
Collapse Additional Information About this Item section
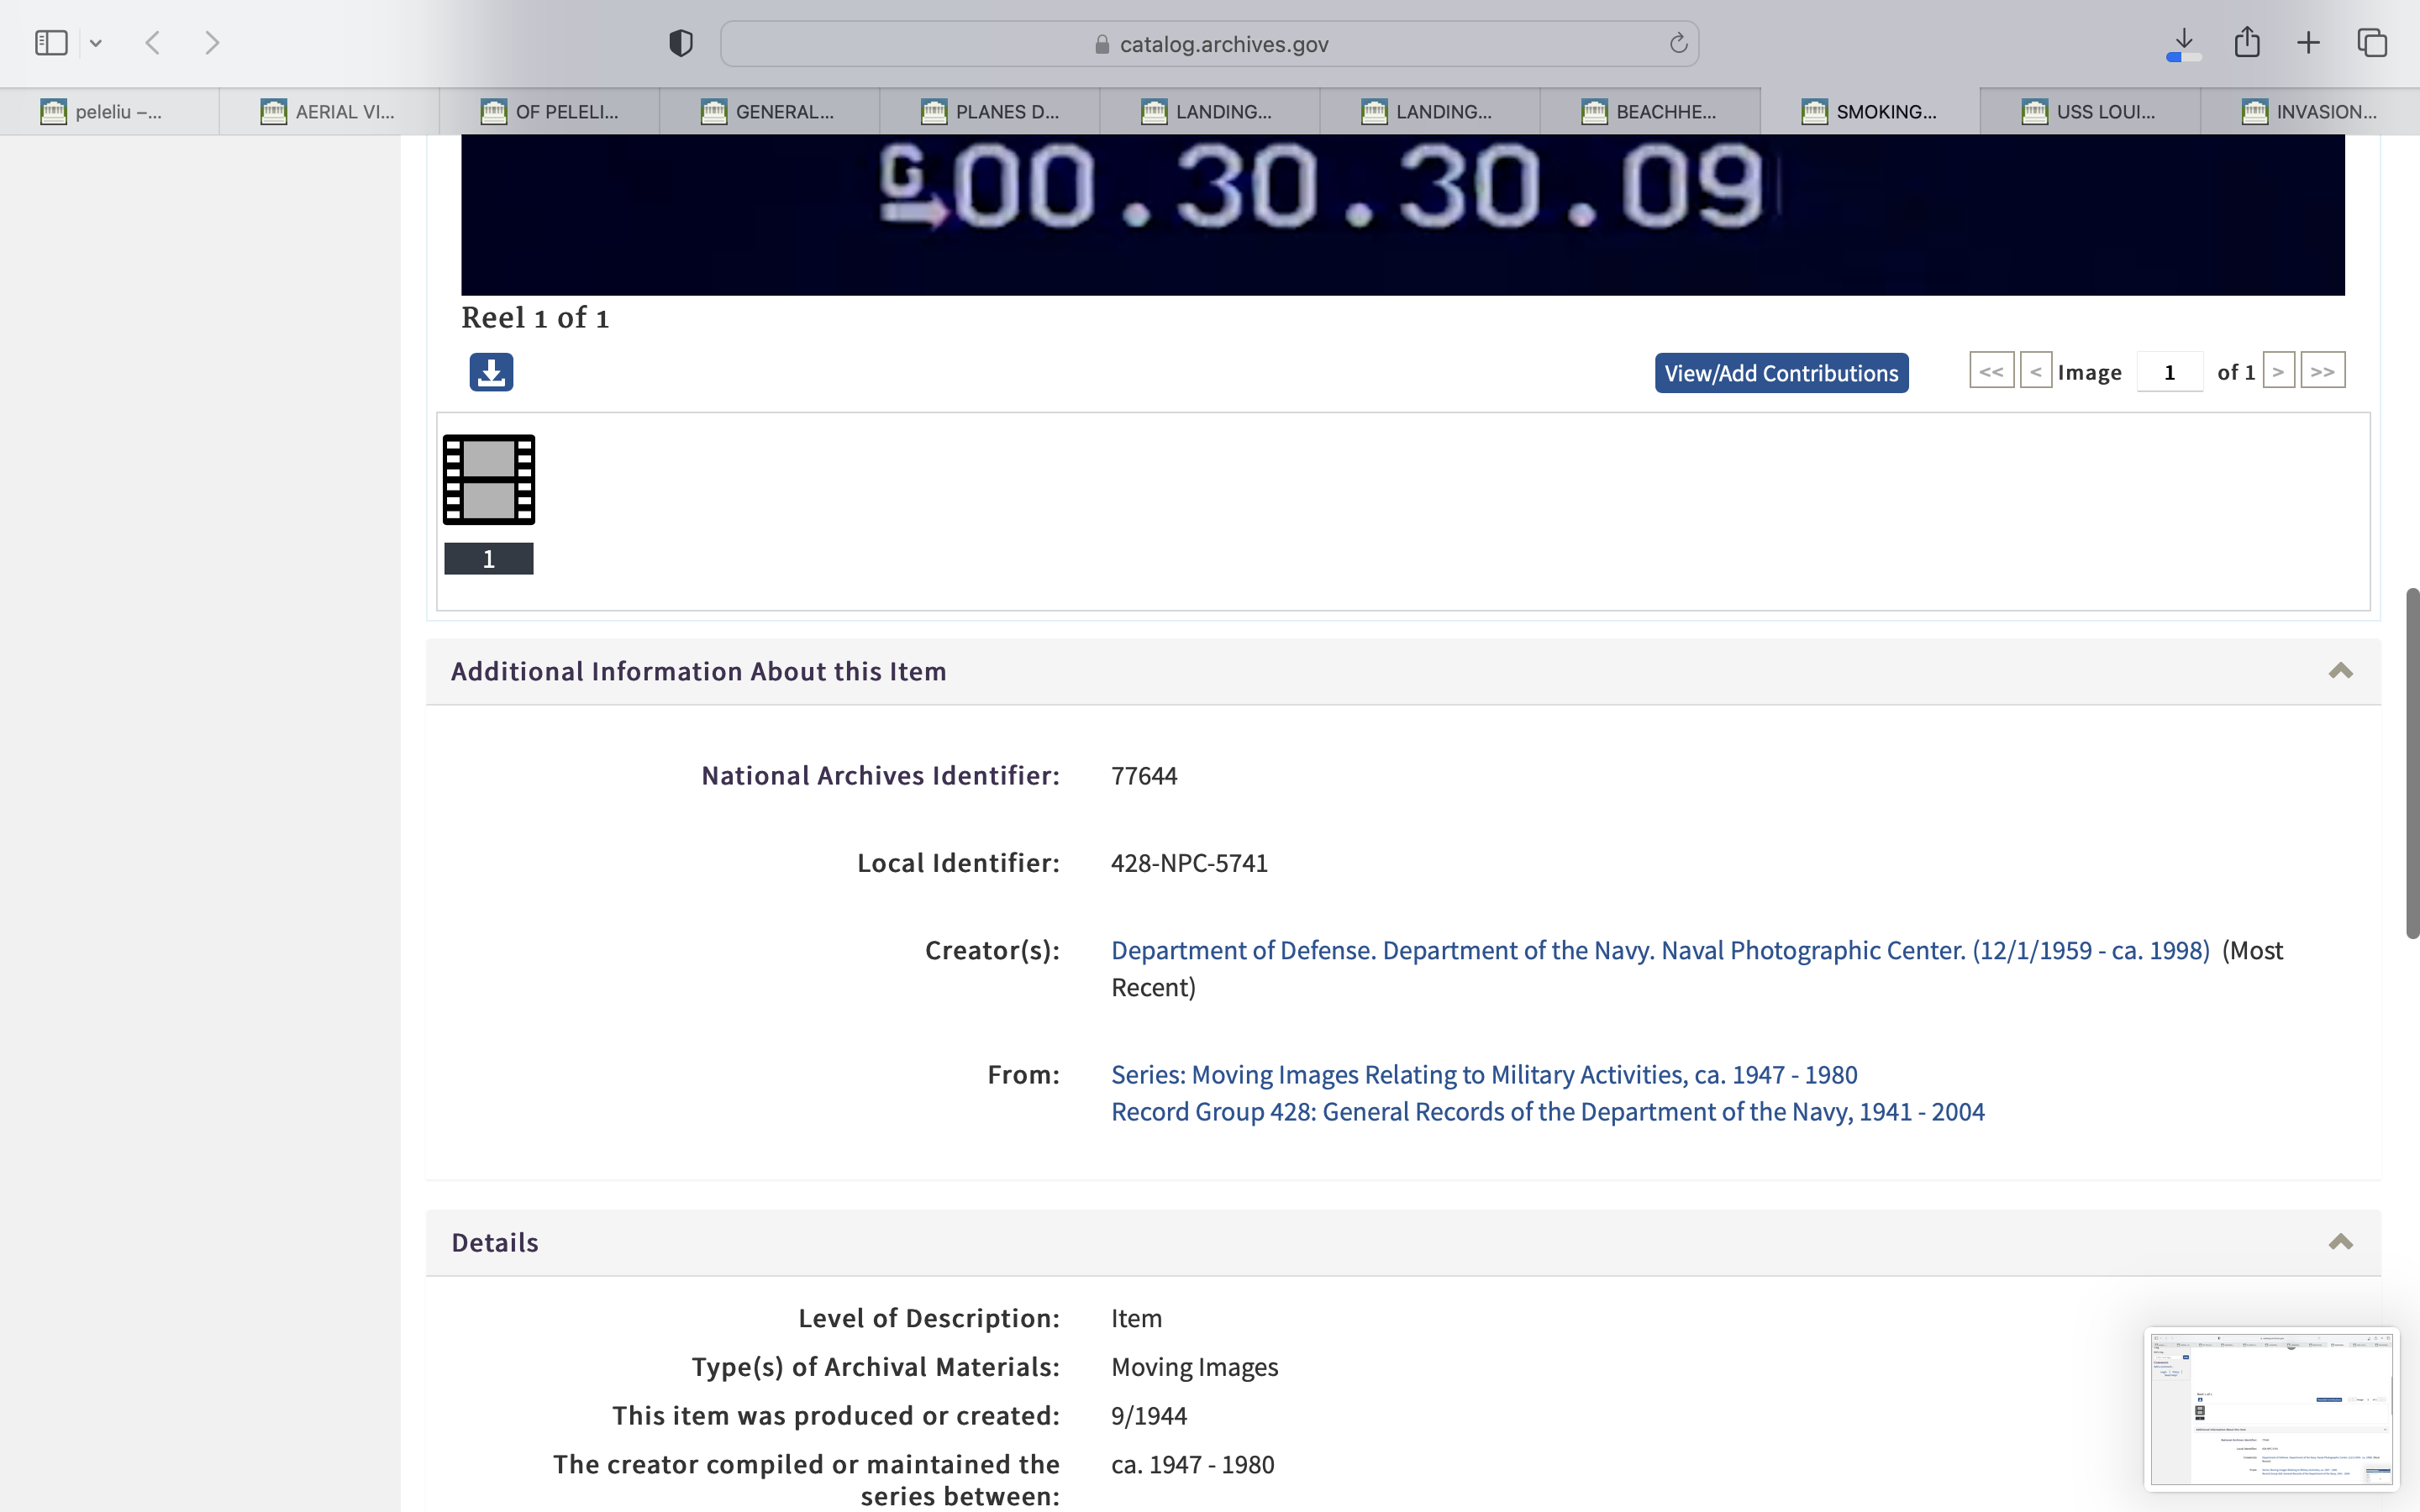click(x=2340, y=671)
